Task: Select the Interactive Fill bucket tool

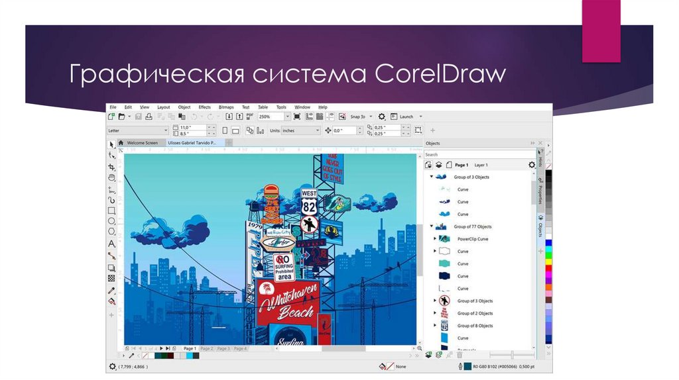Action: point(111,301)
